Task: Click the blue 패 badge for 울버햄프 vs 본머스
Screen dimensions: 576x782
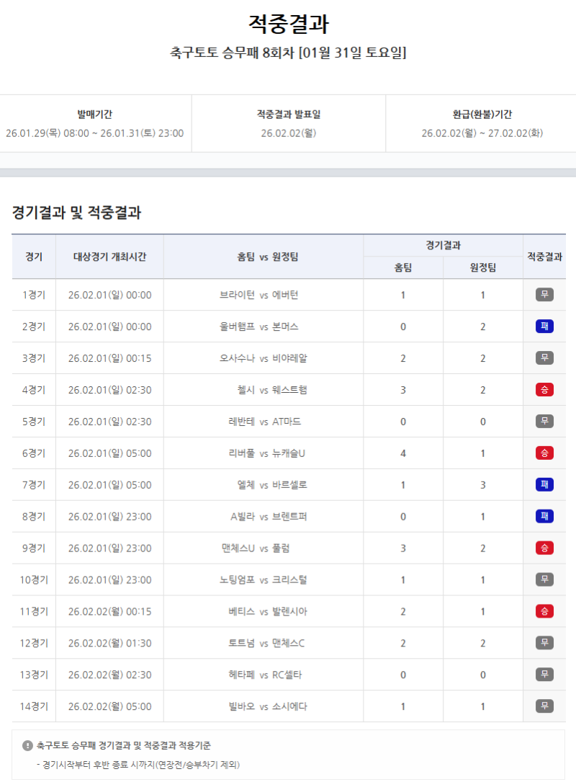Action: click(x=544, y=326)
